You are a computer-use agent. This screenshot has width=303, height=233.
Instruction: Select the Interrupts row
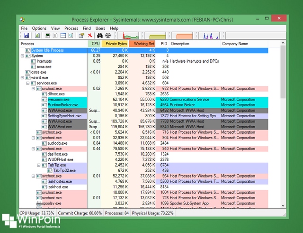click(144, 61)
